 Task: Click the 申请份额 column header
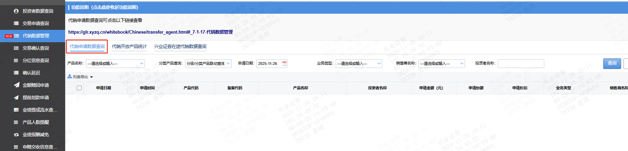pos(476,88)
